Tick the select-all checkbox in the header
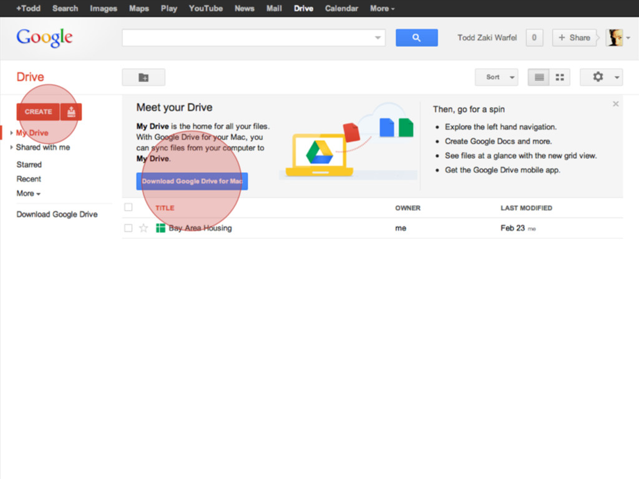639x479 pixels. (129, 207)
